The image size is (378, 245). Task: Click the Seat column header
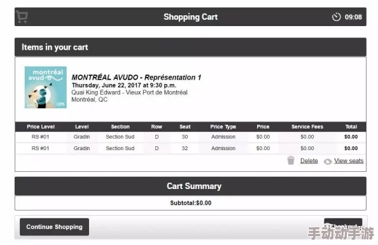tap(185, 127)
